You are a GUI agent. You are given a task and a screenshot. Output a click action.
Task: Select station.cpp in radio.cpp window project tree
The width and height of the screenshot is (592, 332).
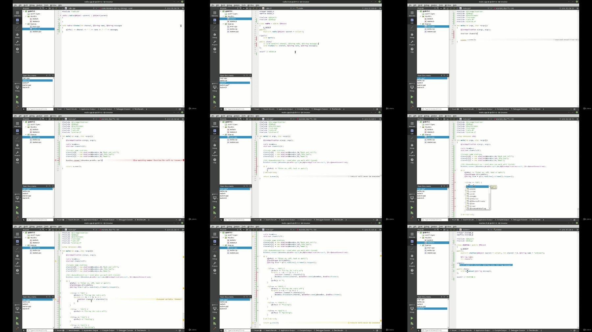(37, 32)
